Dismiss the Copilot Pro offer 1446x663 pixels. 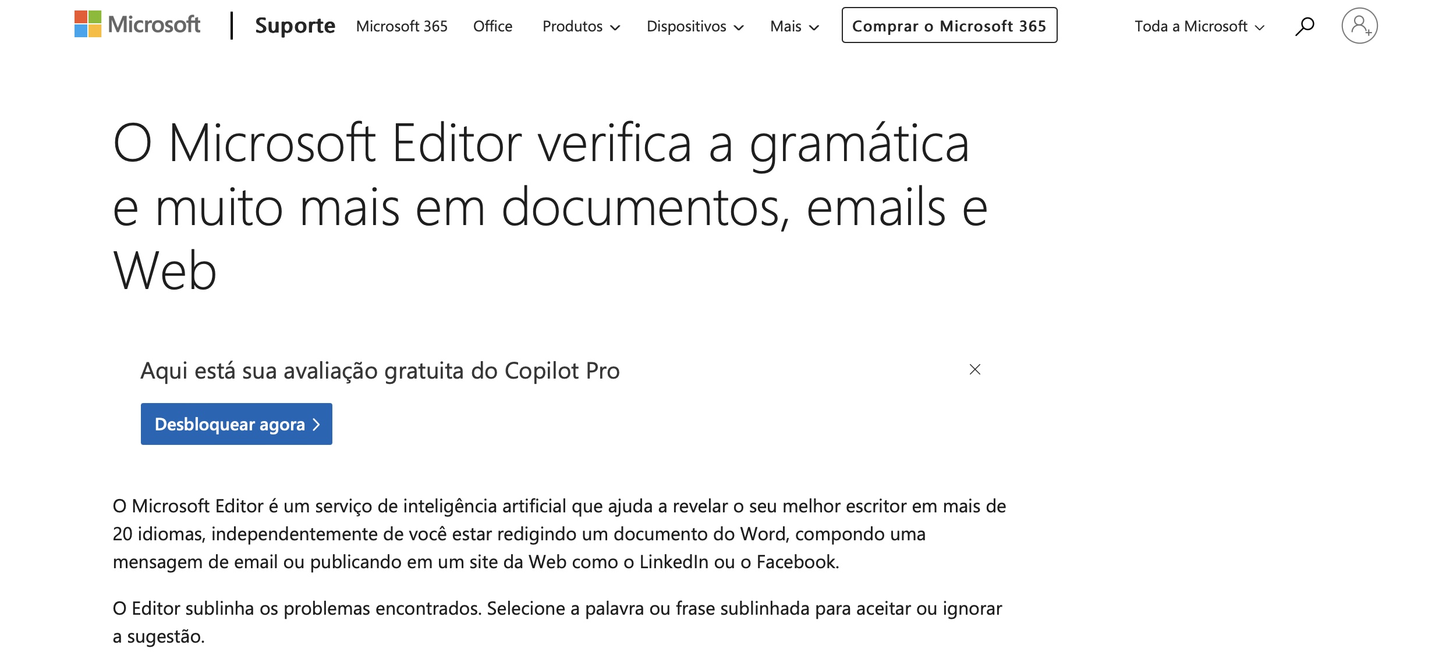(x=974, y=368)
